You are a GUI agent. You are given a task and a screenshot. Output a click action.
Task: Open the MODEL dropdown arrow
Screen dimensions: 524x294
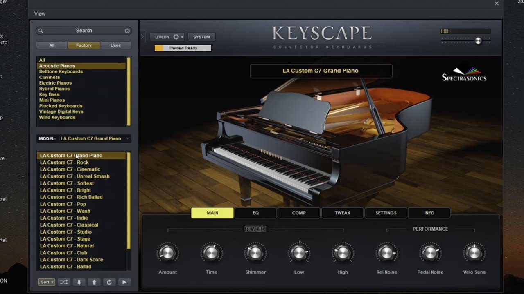127,139
